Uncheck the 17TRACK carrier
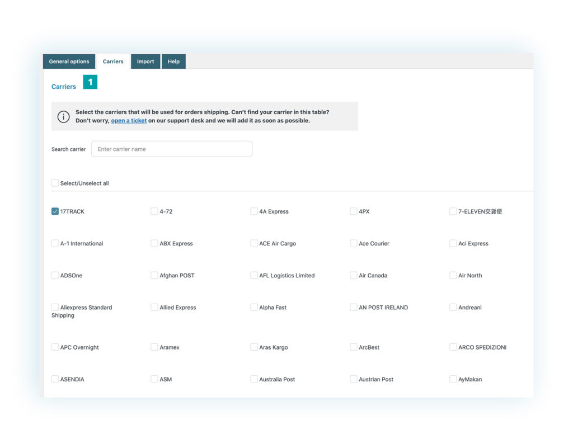 (55, 211)
